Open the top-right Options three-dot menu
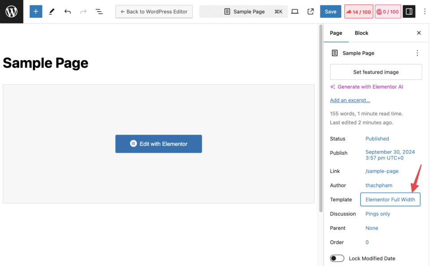The width and height of the screenshot is (430, 266). (x=425, y=12)
